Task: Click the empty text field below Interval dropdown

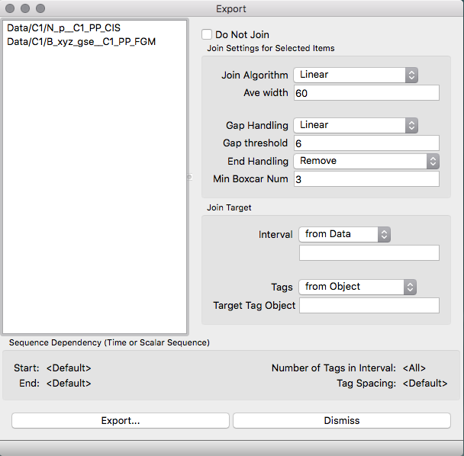Action: tap(369, 253)
